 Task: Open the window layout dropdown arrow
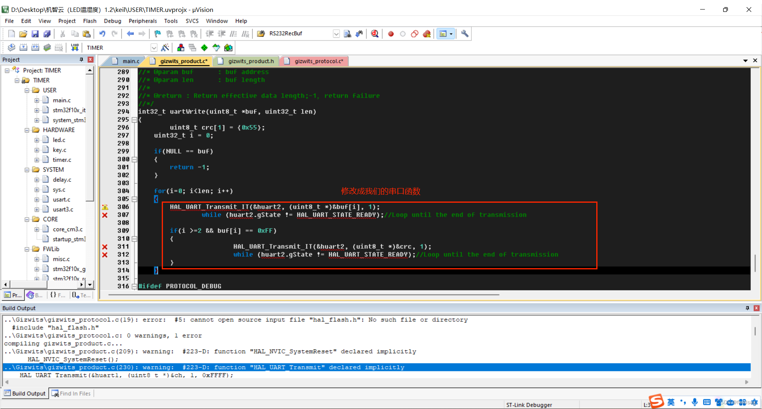coord(451,34)
